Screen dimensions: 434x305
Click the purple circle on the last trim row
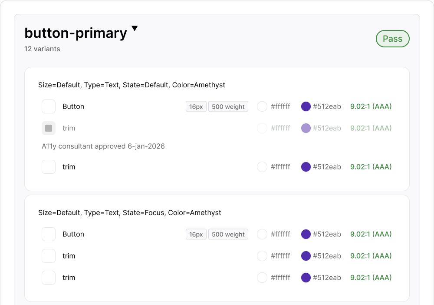[x=306, y=278]
